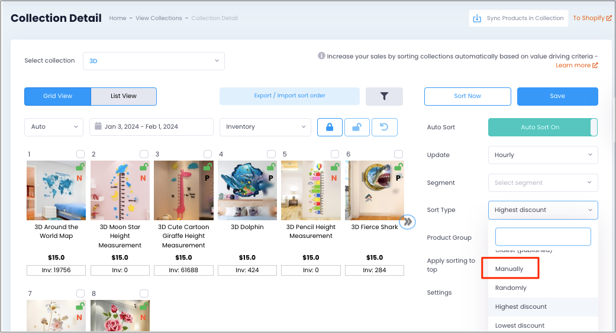Check the checkbox for product 3
Viewport: 616px width, 333px height.
tap(208, 154)
